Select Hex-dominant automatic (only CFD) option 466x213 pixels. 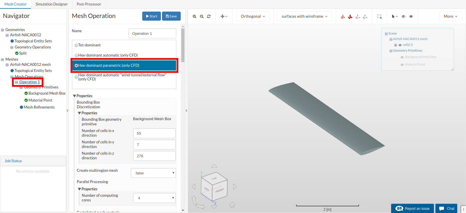pyautogui.click(x=76, y=55)
